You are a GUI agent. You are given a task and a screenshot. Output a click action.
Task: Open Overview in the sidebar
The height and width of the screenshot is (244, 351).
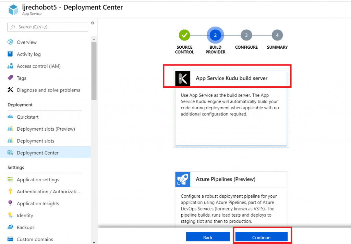coord(46,42)
